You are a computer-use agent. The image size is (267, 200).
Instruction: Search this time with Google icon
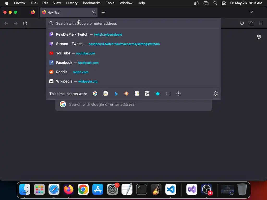(95, 93)
